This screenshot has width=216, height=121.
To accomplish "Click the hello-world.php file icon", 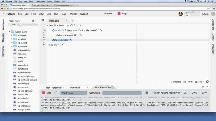I will point(15,50).
